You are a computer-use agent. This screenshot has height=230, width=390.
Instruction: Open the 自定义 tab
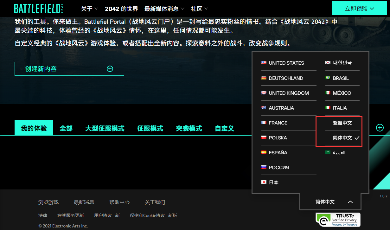(x=225, y=128)
